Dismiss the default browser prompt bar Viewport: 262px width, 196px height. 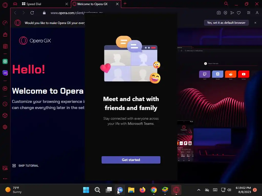(x=255, y=23)
